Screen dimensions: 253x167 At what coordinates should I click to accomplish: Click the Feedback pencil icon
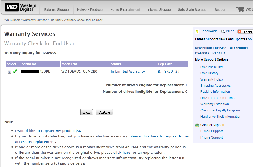(197, 31)
